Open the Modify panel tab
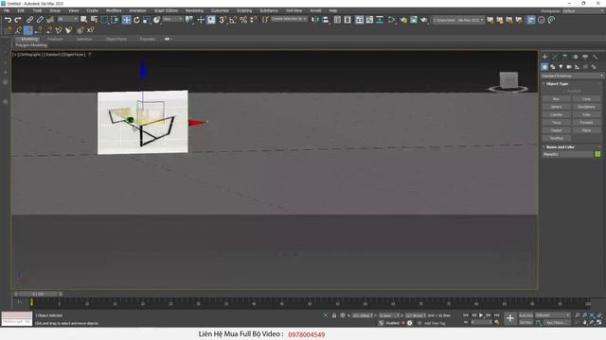This screenshot has height=340, width=606. tap(555, 57)
